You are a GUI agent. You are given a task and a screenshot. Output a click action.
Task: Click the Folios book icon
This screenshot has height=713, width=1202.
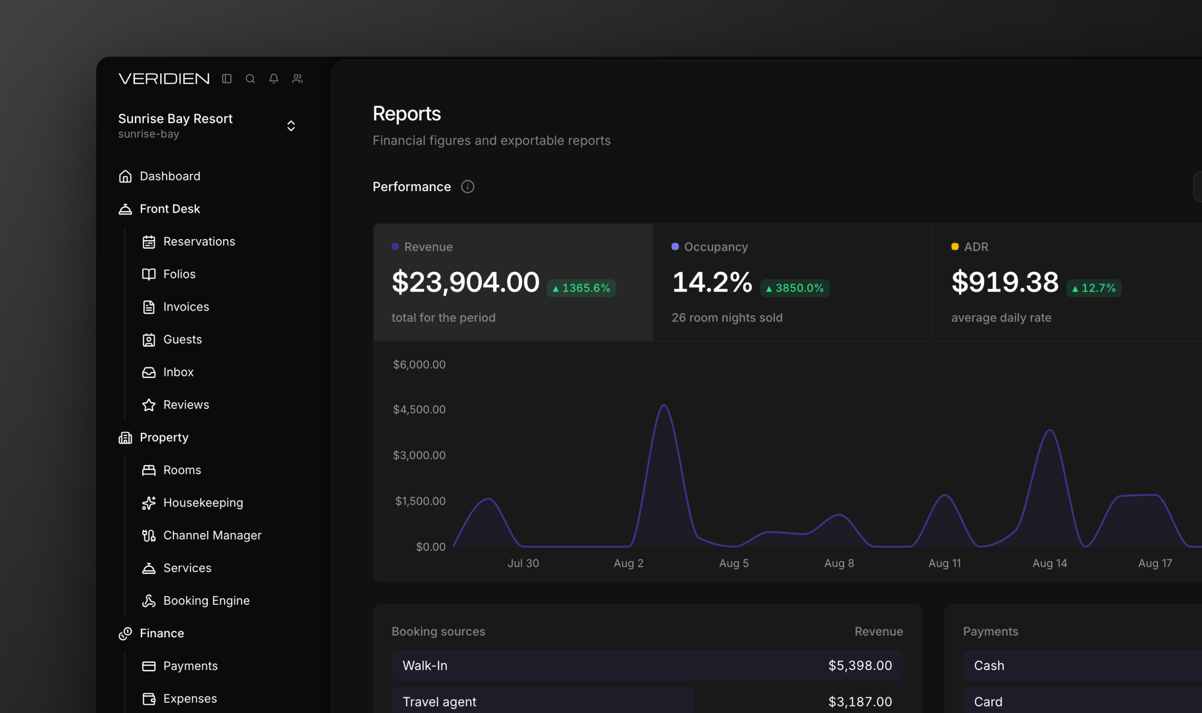(149, 274)
